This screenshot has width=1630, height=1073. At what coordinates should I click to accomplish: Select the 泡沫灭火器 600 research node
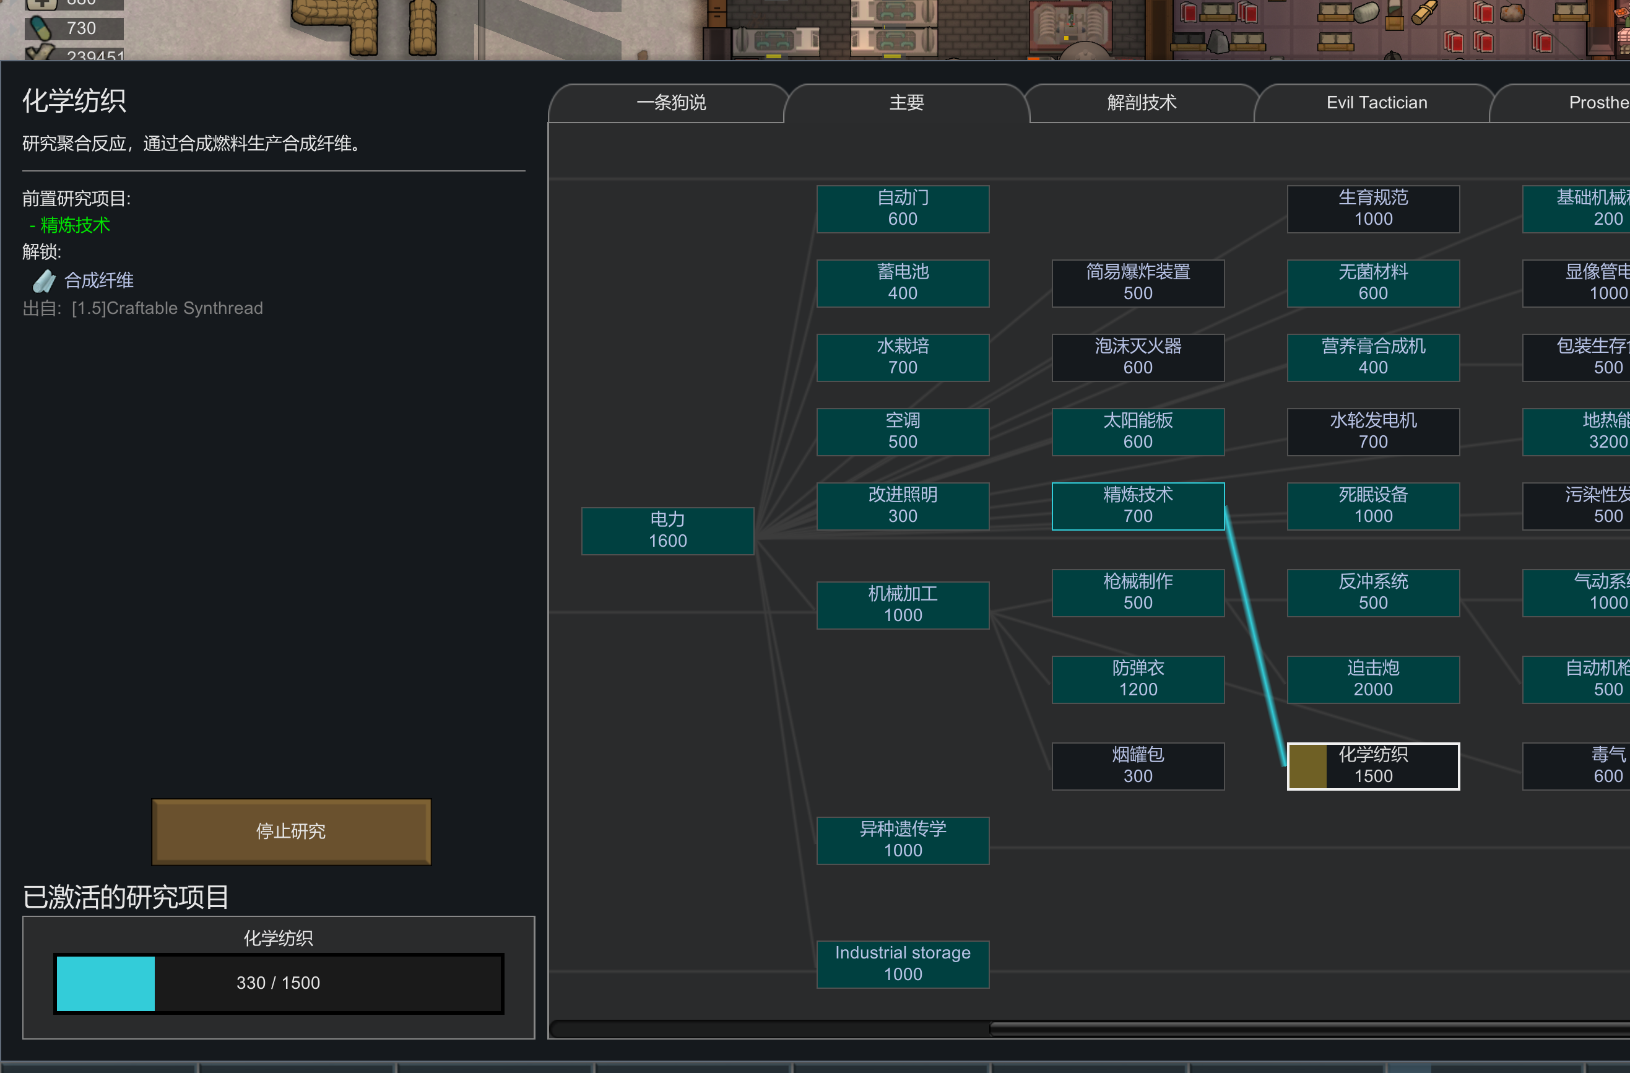[x=1138, y=357]
